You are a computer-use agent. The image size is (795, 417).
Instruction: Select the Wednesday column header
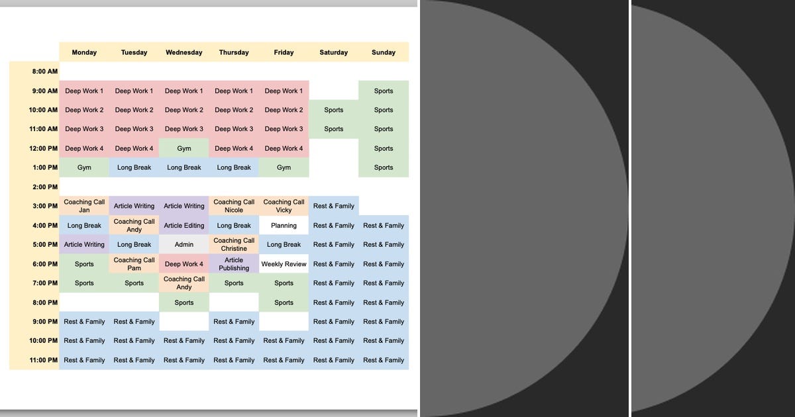[184, 52]
